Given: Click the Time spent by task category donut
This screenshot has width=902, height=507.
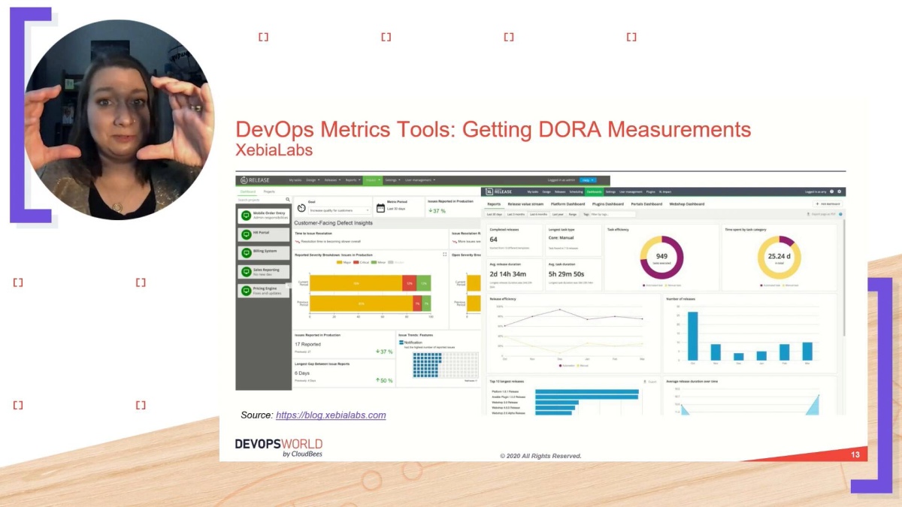Looking at the screenshot, I should pos(779,258).
